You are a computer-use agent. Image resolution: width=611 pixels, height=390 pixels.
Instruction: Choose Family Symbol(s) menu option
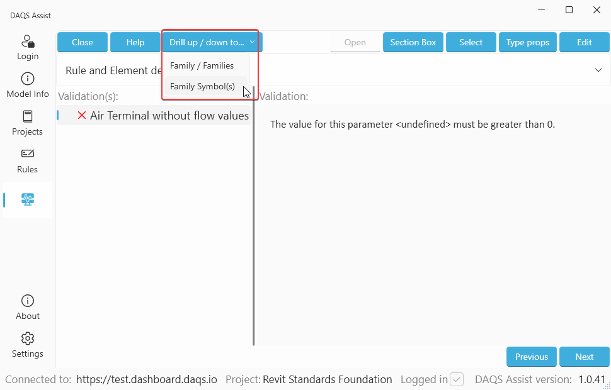coord(202,87)
